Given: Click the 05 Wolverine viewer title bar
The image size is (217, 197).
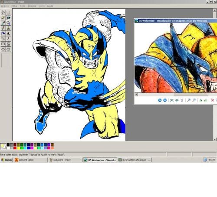Looking at the screenshot, I should click(x=175, y=21).
